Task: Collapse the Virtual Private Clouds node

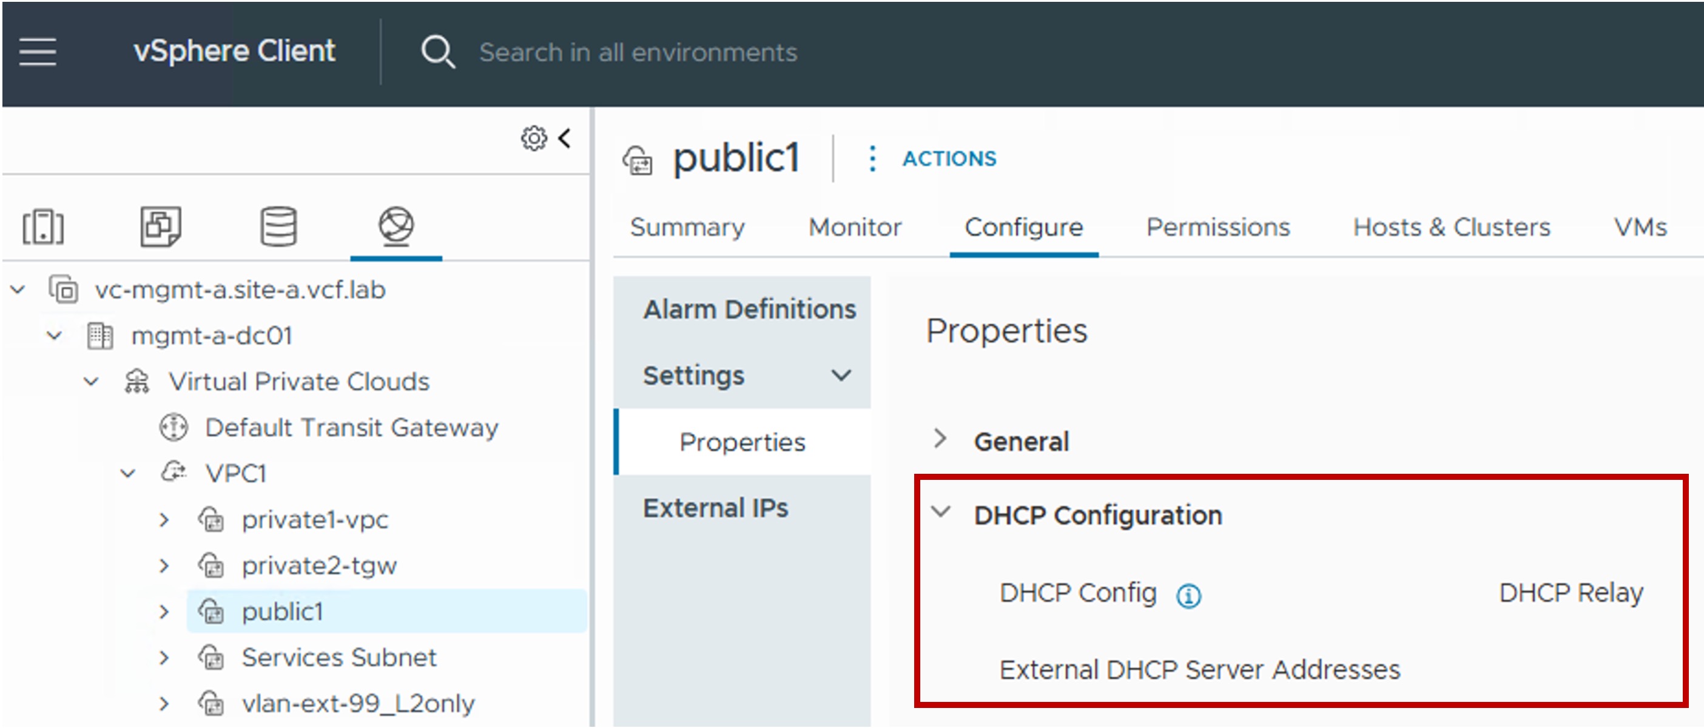Action: pos(91,382)
